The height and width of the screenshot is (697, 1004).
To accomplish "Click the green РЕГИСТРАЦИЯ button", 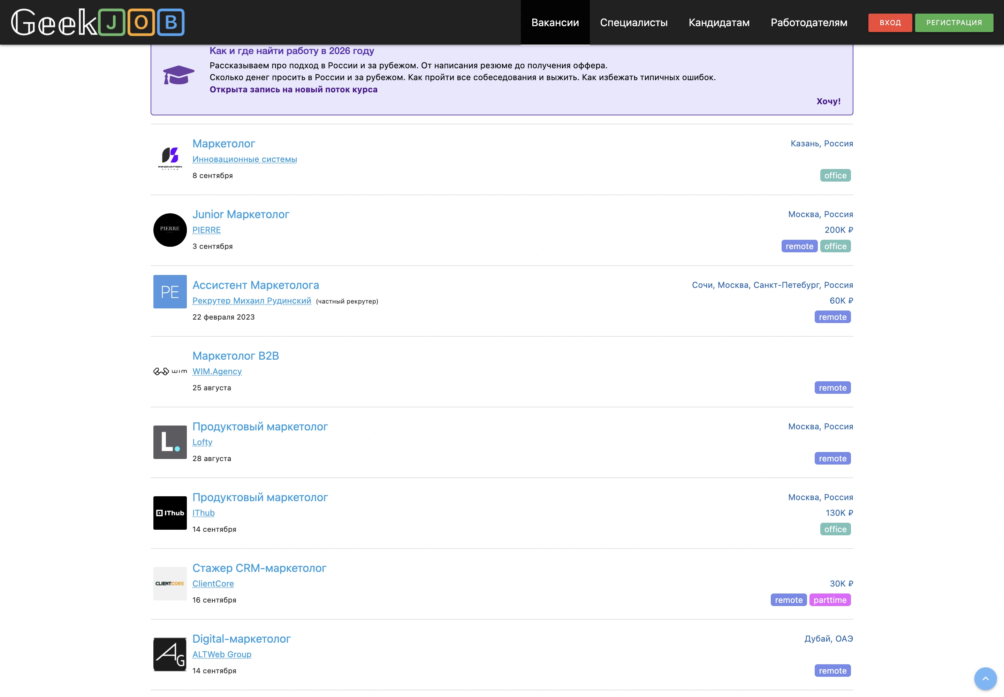I will pyautogui.click(x=954, y=23).
